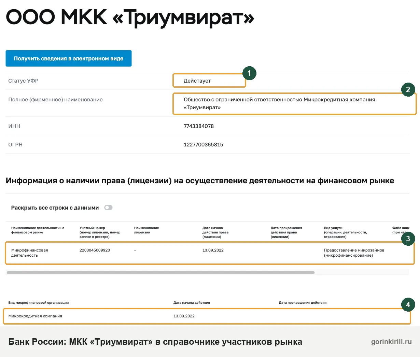Image resolution: width=420 pixels, height=357 pixels.
Task: Click column header 'Вид услуги'
Action: click(x=333, y=228)
